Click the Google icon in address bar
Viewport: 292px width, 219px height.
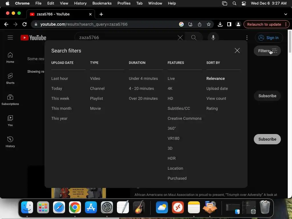(181, 25)
